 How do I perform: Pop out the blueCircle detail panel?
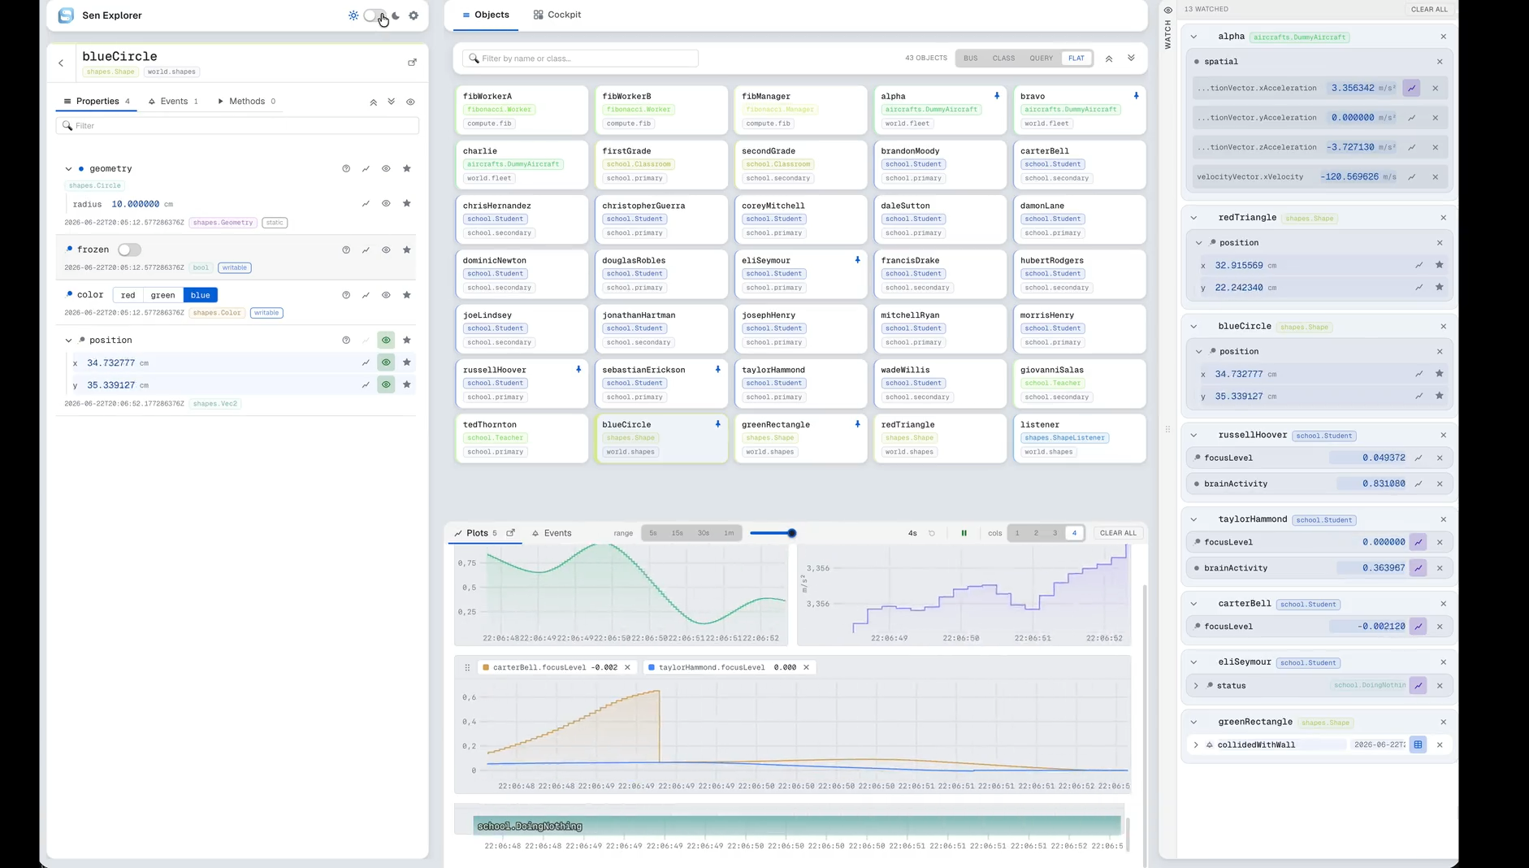(x=412, y=63)
